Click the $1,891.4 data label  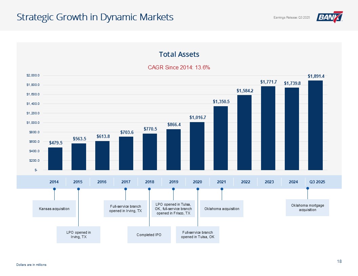pyautogui.click(x=316, y=76)
